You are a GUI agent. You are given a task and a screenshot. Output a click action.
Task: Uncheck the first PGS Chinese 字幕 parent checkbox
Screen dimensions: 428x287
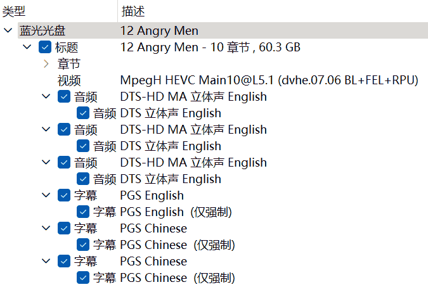(64, 229)
